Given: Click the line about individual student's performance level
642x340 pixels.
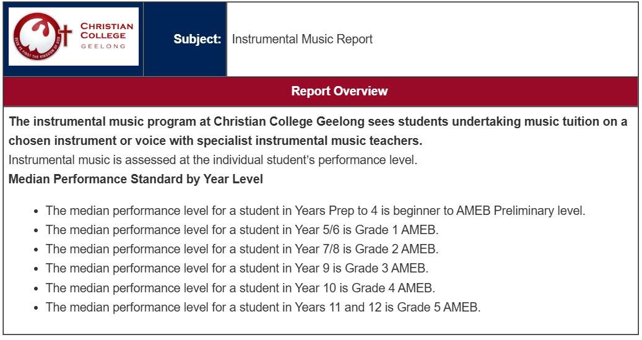Looking at the screenshot, I should click(214, 160).
